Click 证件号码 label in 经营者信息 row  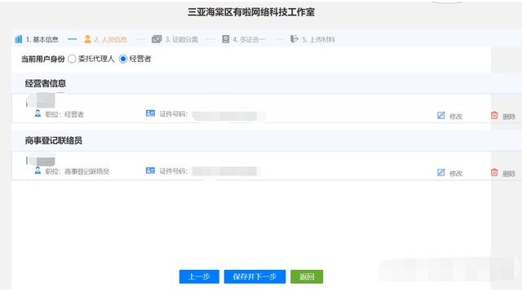pyautogui.click(x=174, y=114)
